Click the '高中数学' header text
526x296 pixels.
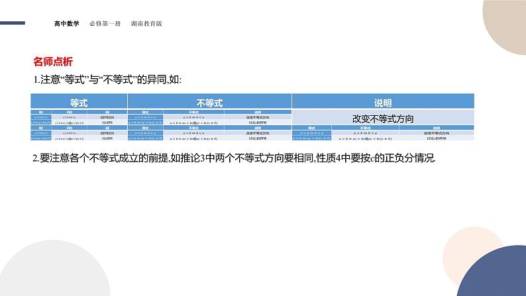click(x=66, y=23)
